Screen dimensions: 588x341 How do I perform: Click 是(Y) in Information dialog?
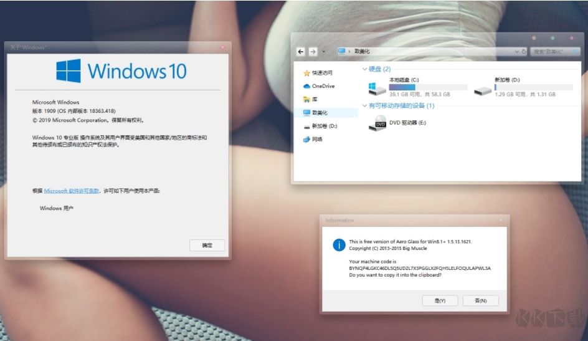tap(440, 300)
